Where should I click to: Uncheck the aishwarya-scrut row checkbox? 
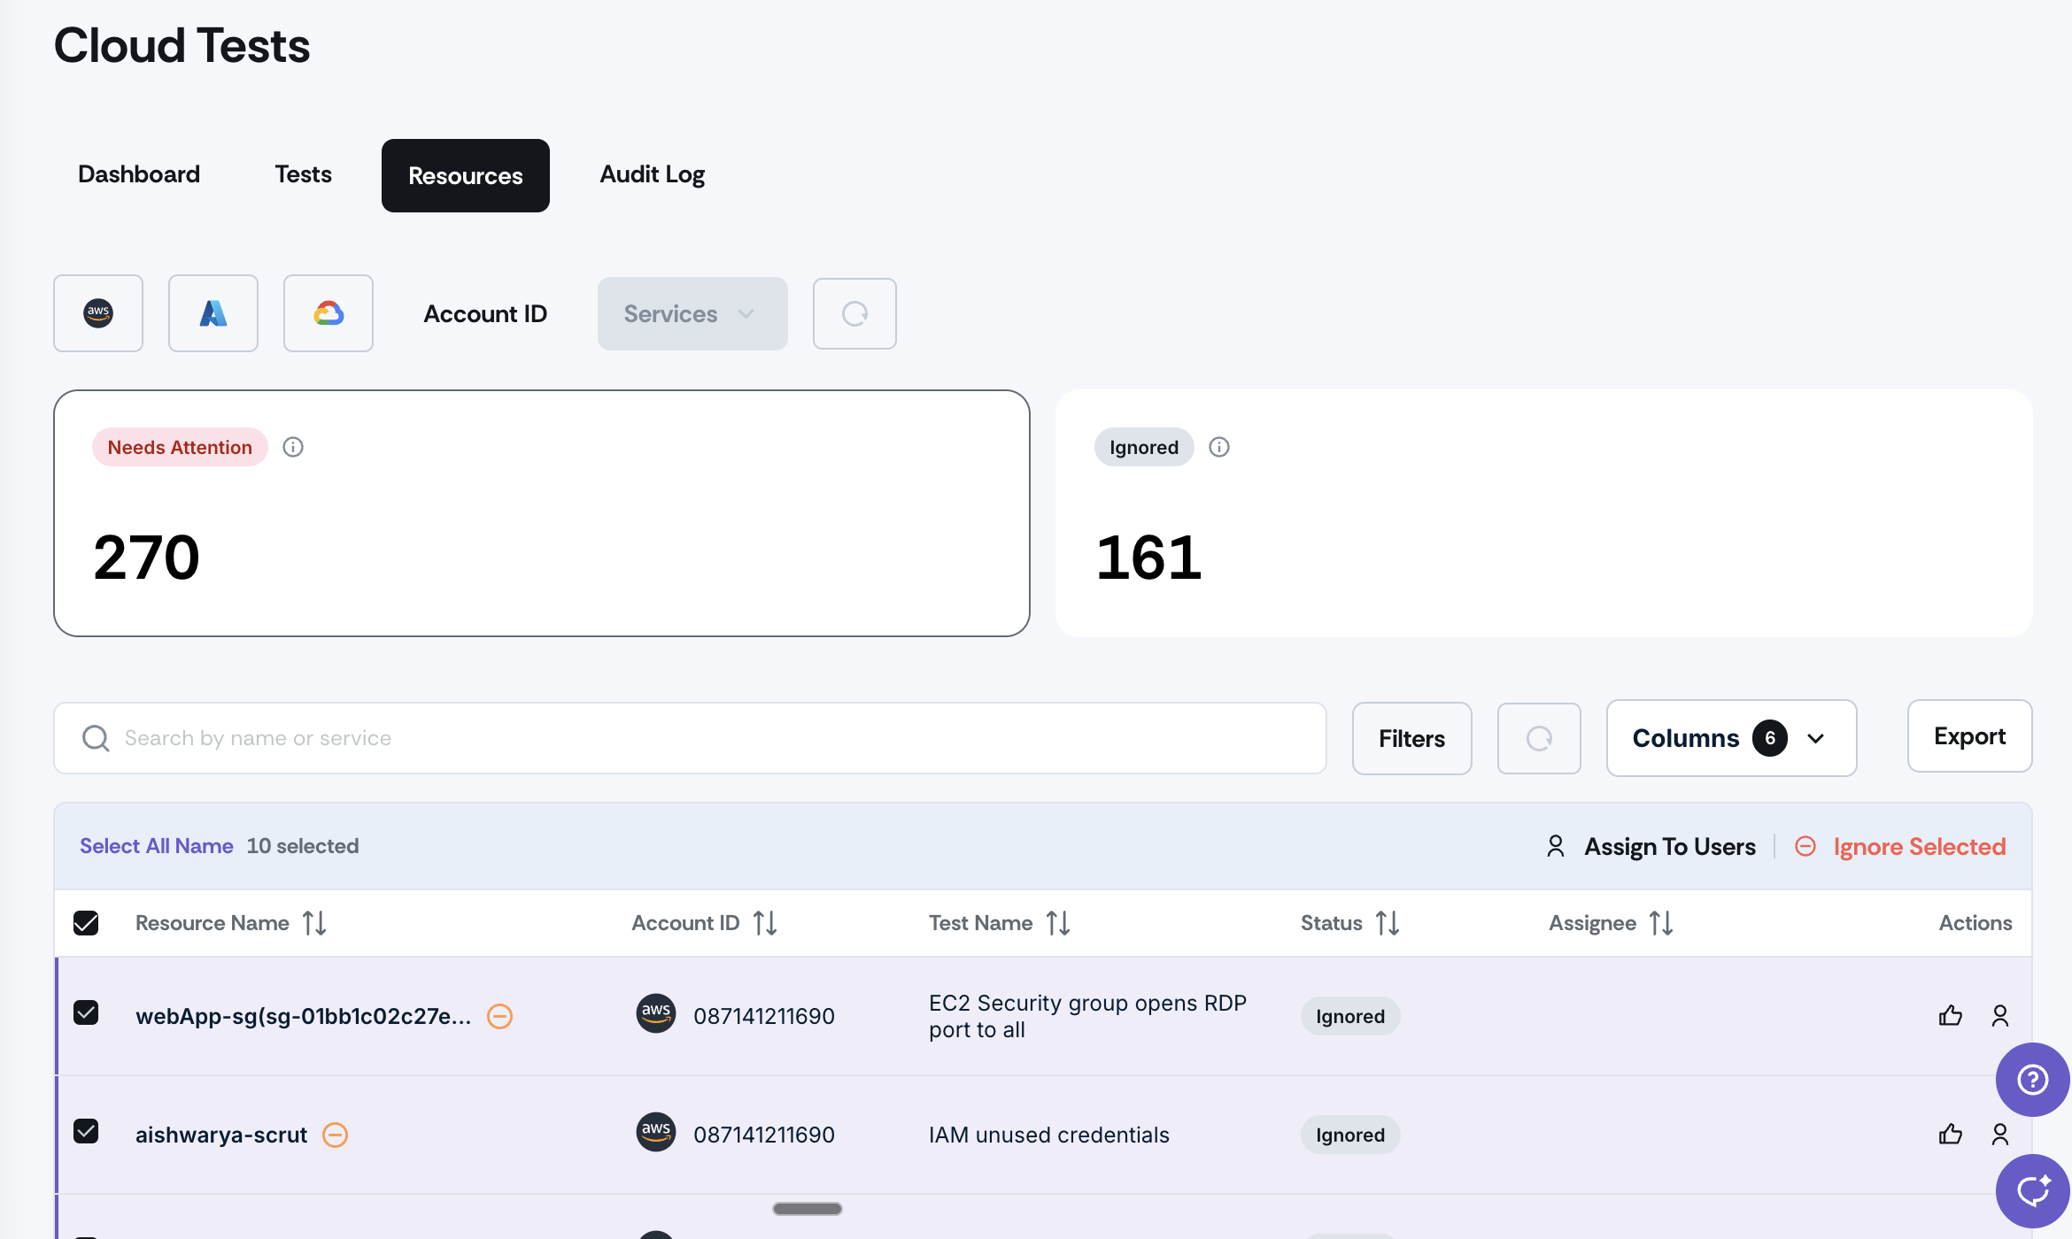pos(86,1131)
